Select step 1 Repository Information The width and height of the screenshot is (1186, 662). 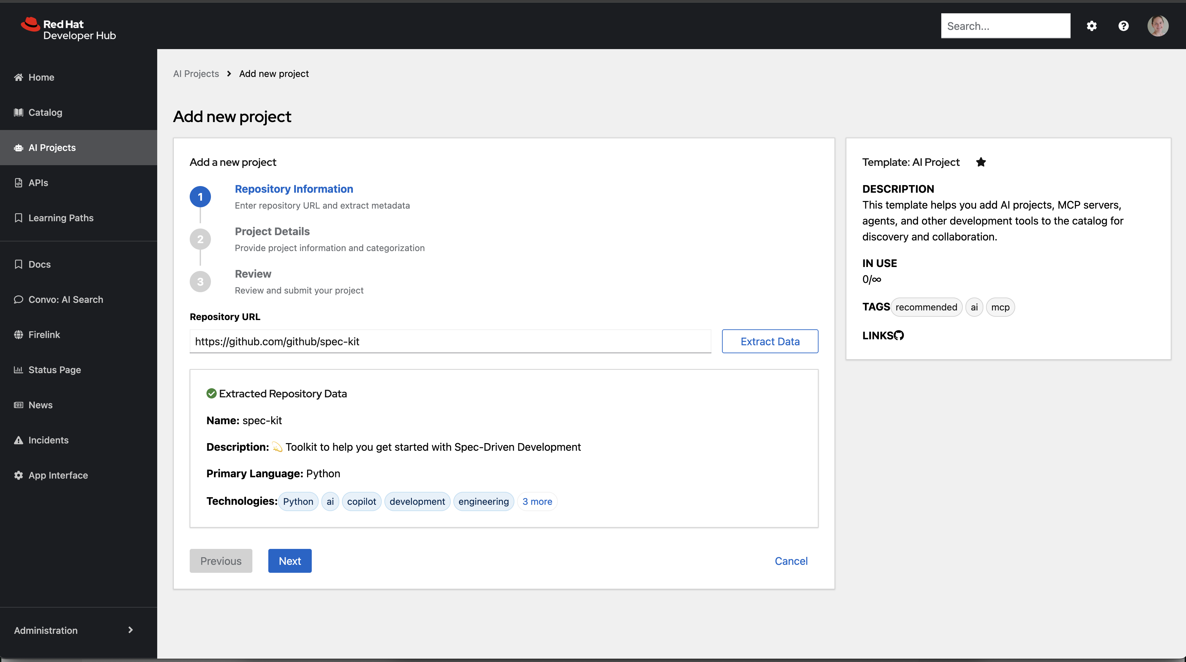click(x=294, y=189)
